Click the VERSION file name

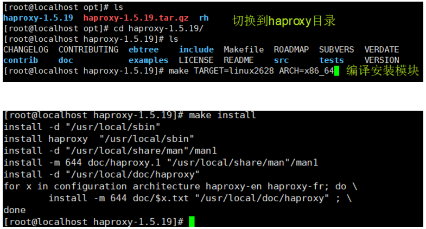382,60
